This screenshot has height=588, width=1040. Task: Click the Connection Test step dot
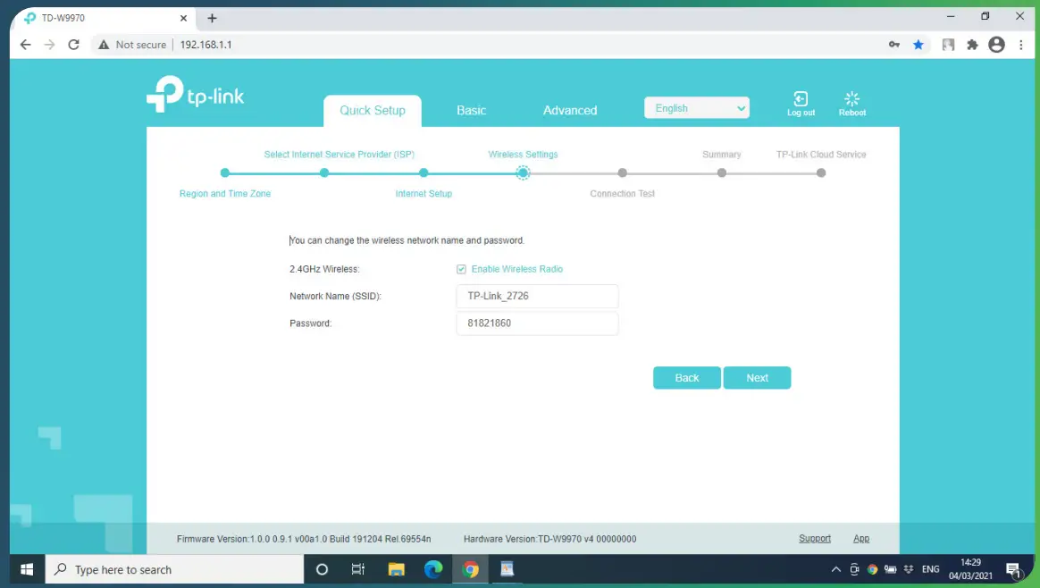[x=622, y=172]
